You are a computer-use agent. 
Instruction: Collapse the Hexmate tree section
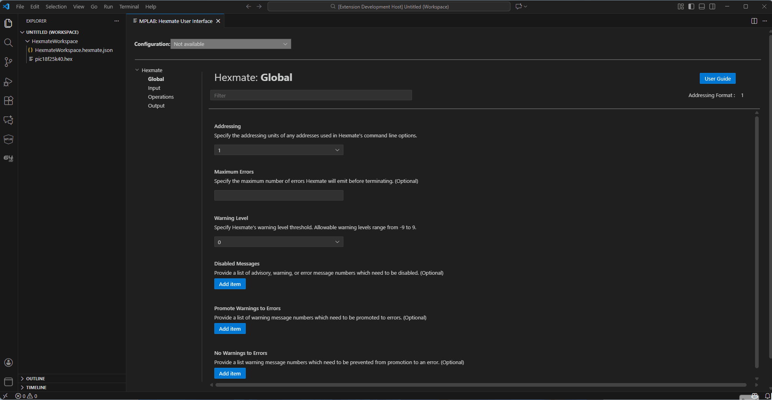coord(137,70)
